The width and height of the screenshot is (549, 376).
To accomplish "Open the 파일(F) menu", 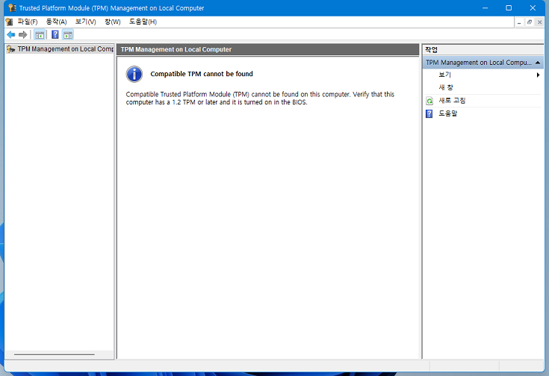I will coord(28,22).
